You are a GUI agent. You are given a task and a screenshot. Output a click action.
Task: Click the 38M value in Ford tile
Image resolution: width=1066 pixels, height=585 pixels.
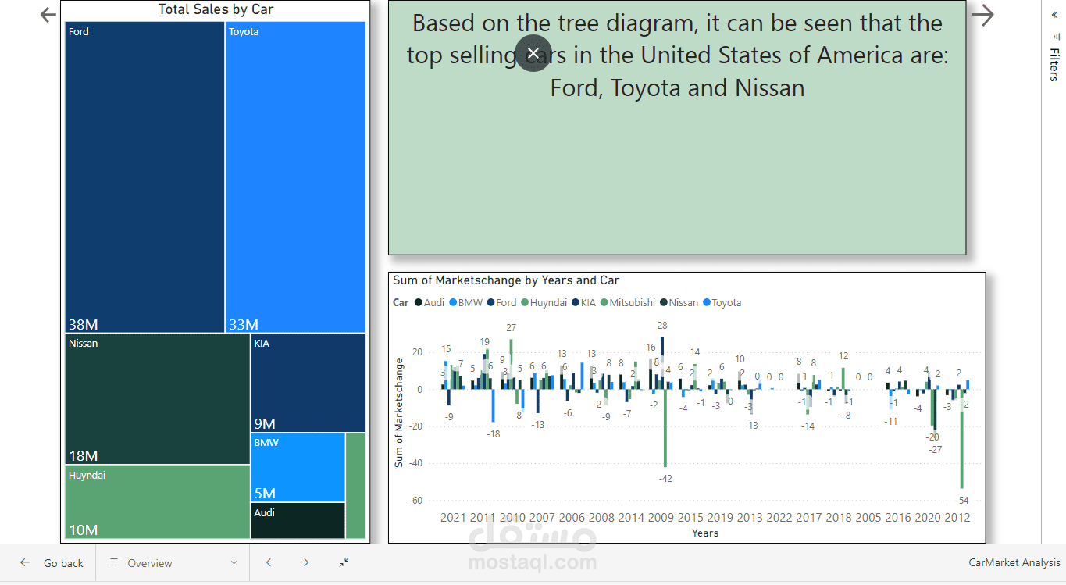pyautogui.click(x=84, y=325)
